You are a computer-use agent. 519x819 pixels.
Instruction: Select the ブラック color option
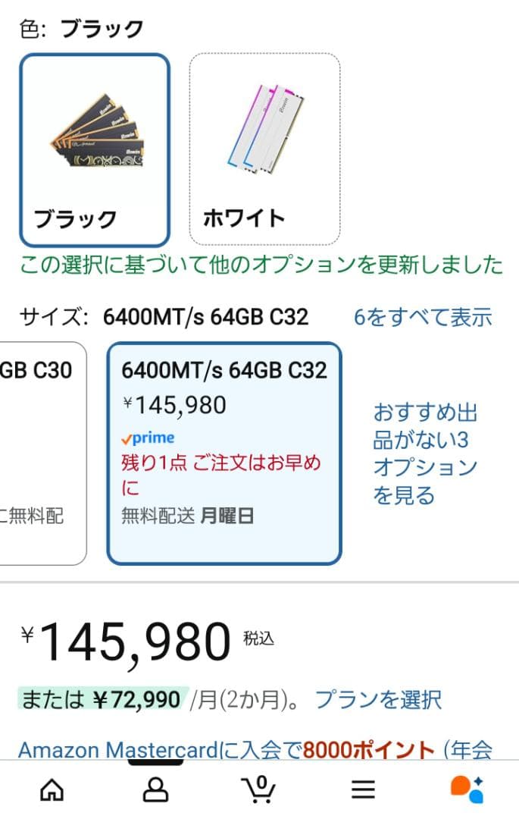(x=93, y=148)
